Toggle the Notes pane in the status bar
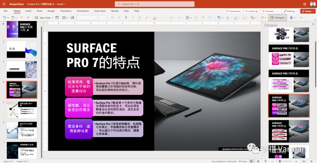This screenshot has height=163, width=317. pyautogui.click(x=243, y=161)
